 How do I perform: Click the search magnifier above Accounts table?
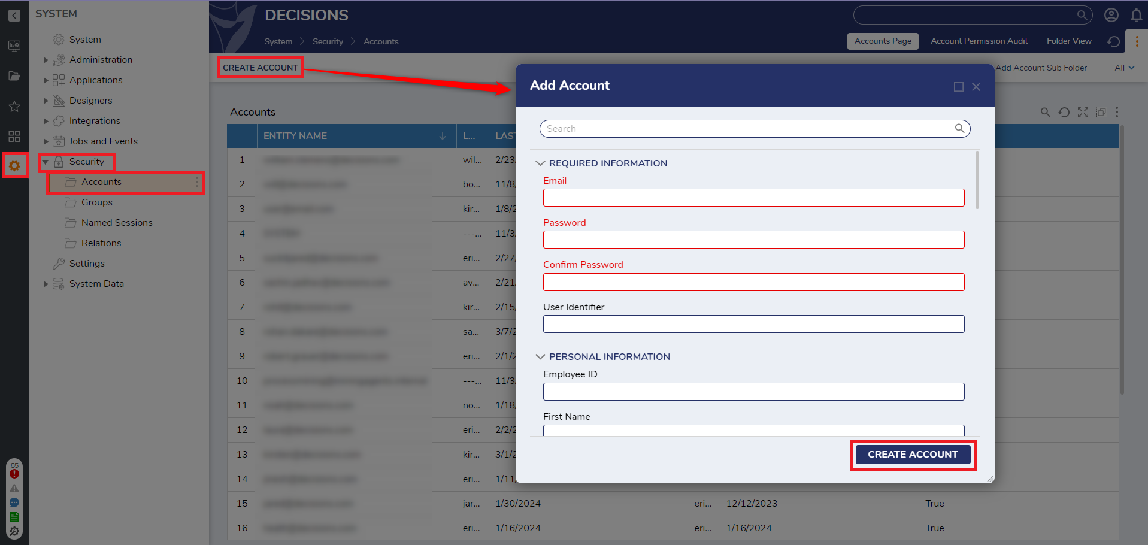1045,112
